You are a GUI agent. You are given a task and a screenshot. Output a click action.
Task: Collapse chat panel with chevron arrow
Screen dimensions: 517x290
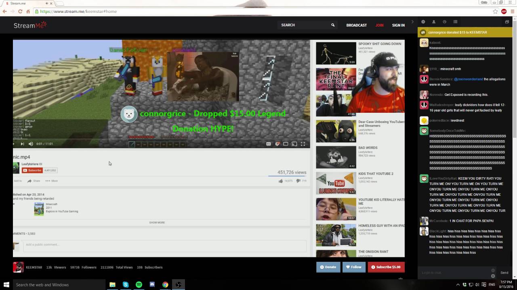point(412,22)
